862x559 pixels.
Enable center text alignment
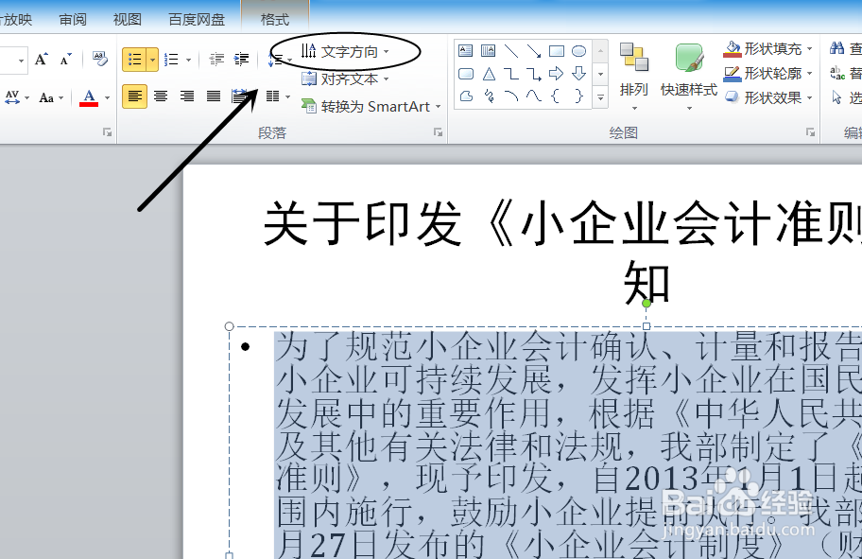(161, 96)
